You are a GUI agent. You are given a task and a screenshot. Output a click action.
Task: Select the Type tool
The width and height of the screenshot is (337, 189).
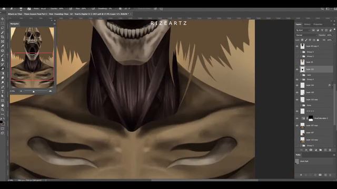pos(2,91)
